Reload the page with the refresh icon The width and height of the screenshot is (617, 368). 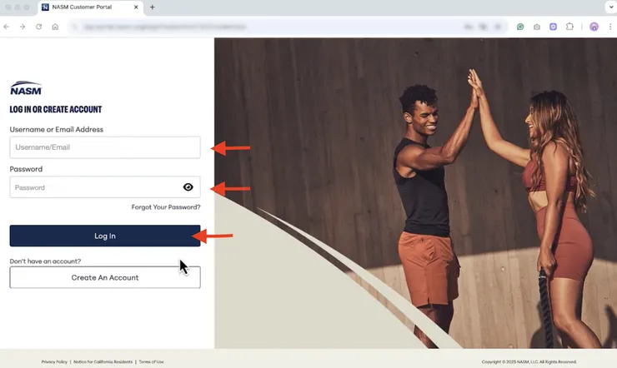coord(38,27)
